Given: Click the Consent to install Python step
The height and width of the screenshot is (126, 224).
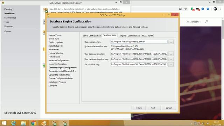Looking at the screenshot, I should pos(59,75).
